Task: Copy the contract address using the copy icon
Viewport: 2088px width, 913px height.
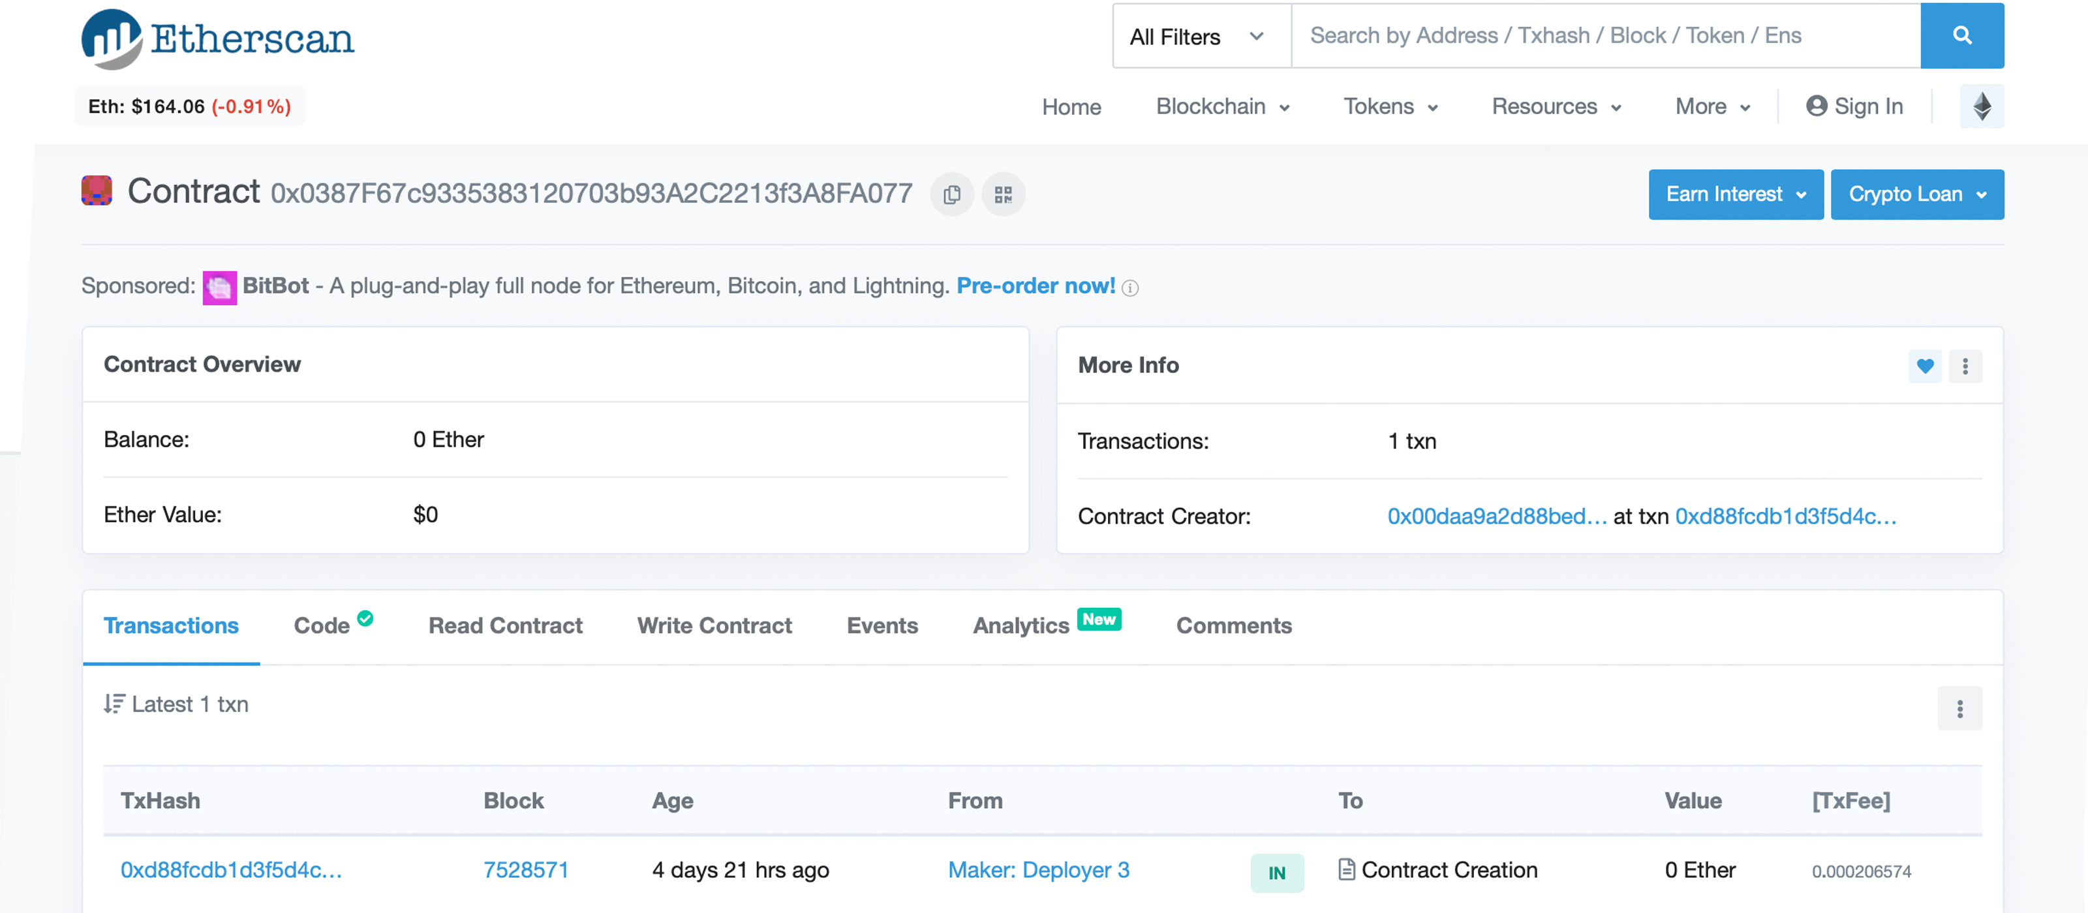Action: pyautogui.click(x=951, y=194)
